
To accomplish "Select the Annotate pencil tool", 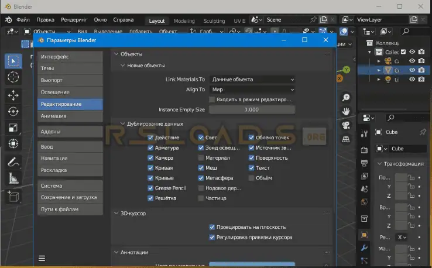I will pos(13,162).
